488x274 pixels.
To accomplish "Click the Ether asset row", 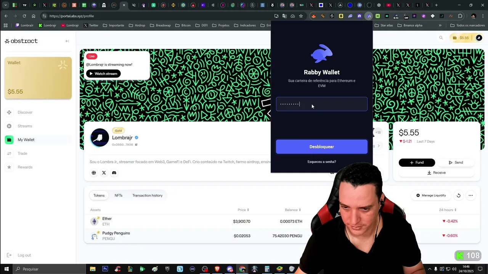I will pyautogui.click(x=282, y=221).
